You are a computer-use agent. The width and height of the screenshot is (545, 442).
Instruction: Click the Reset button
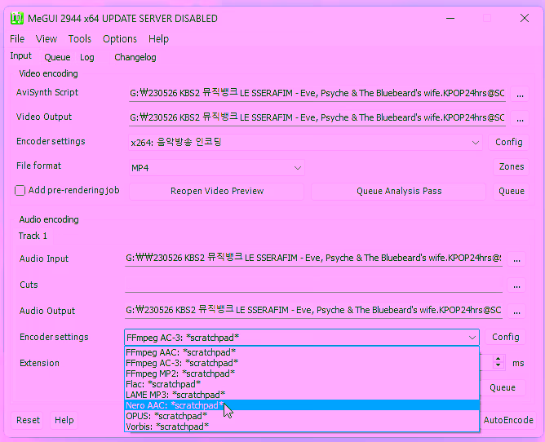click(x=29, y=420)
